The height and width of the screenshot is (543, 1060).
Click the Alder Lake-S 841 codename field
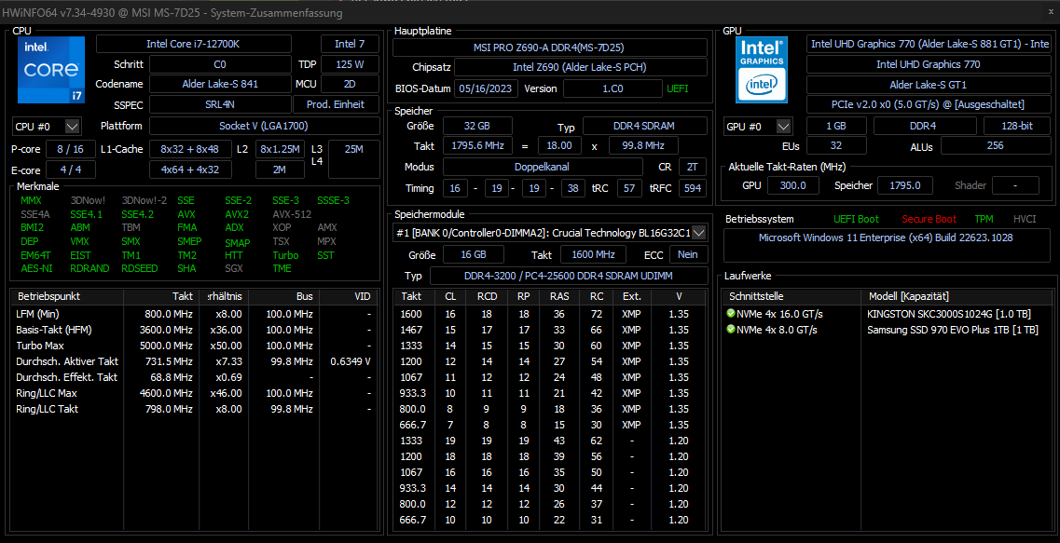click(220, 84)
